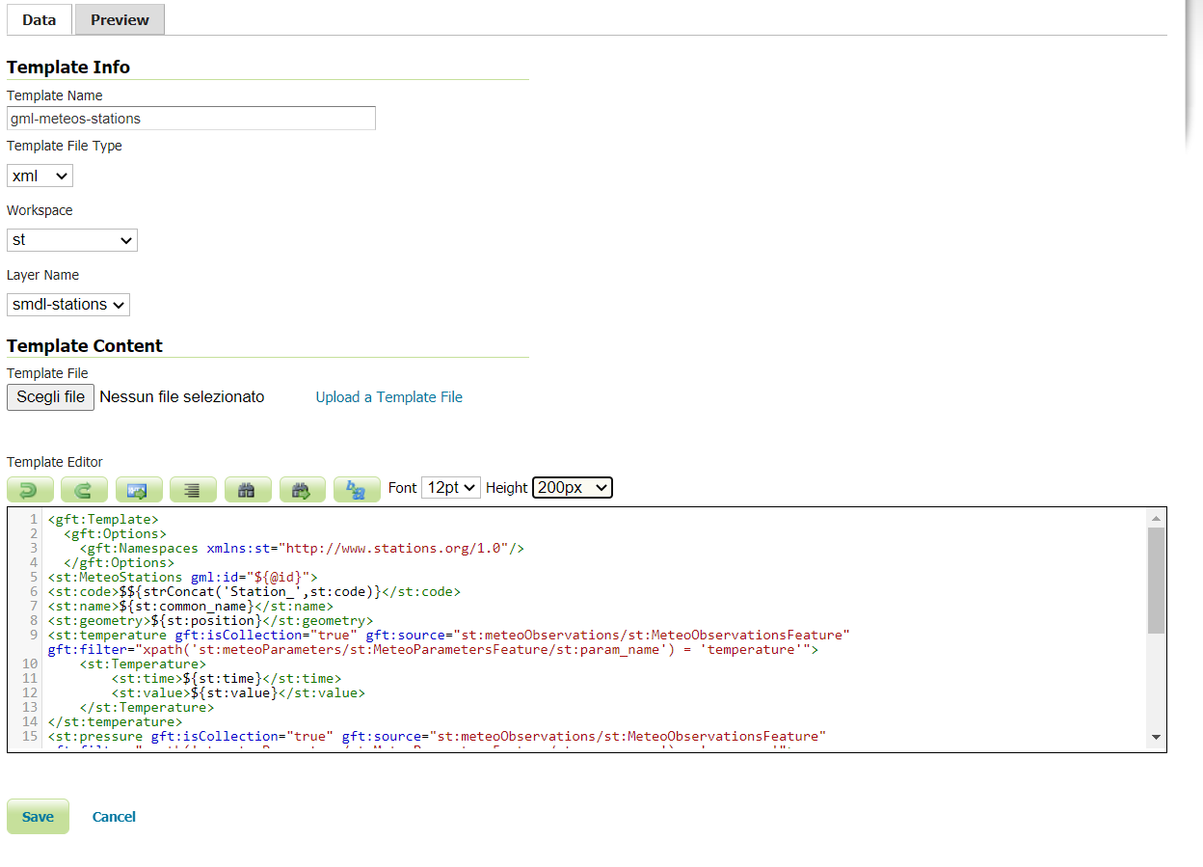
Task: Click inside the Template Name input field
Action: click(190, 118)
